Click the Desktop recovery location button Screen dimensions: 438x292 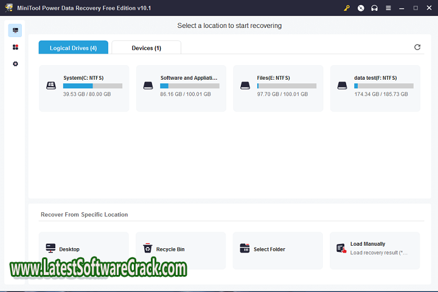click(x=84, y=250)
